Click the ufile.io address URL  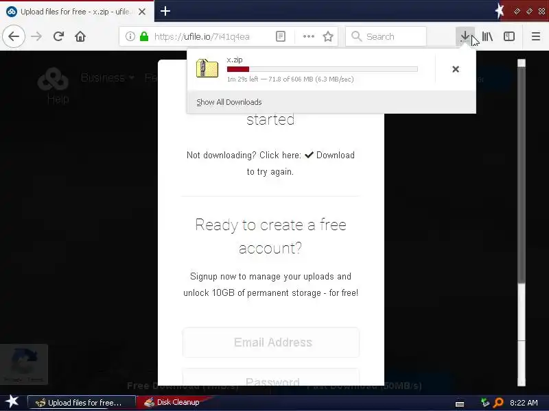[x=202, y=37]
